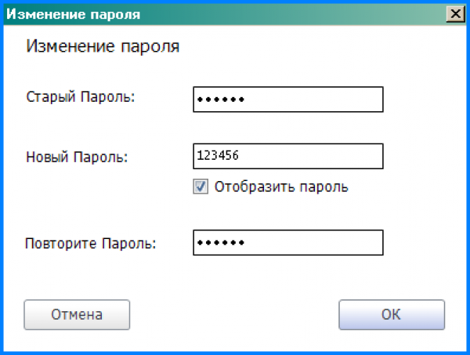Click empty right end of Старый Пароль field
This screenshot has height=355, width=470.
(360, 100)
